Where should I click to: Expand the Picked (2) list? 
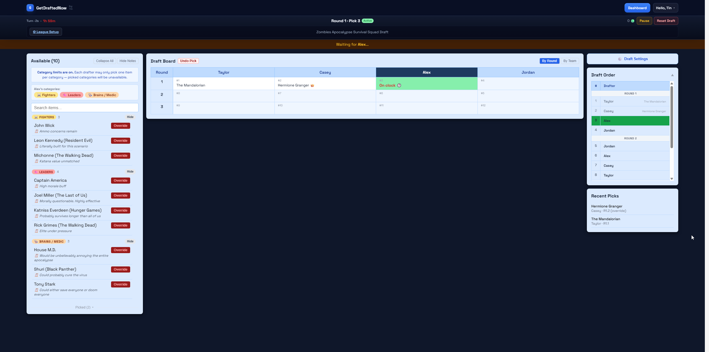84,307
